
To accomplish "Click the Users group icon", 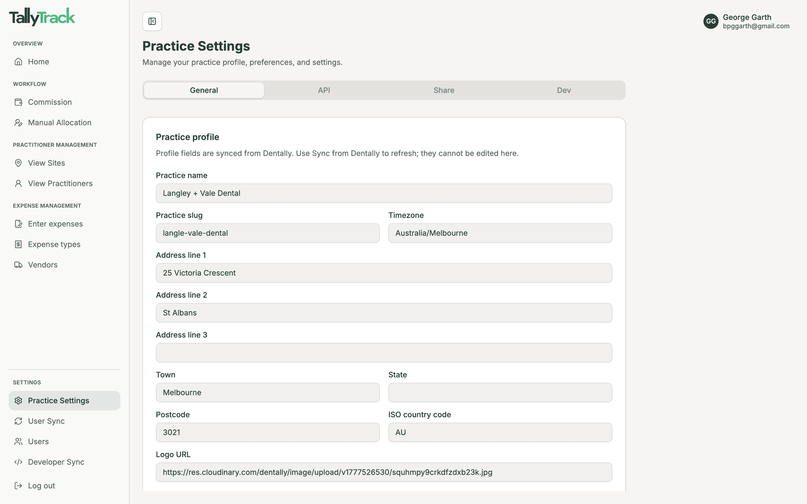I will (x=18, y=442).
